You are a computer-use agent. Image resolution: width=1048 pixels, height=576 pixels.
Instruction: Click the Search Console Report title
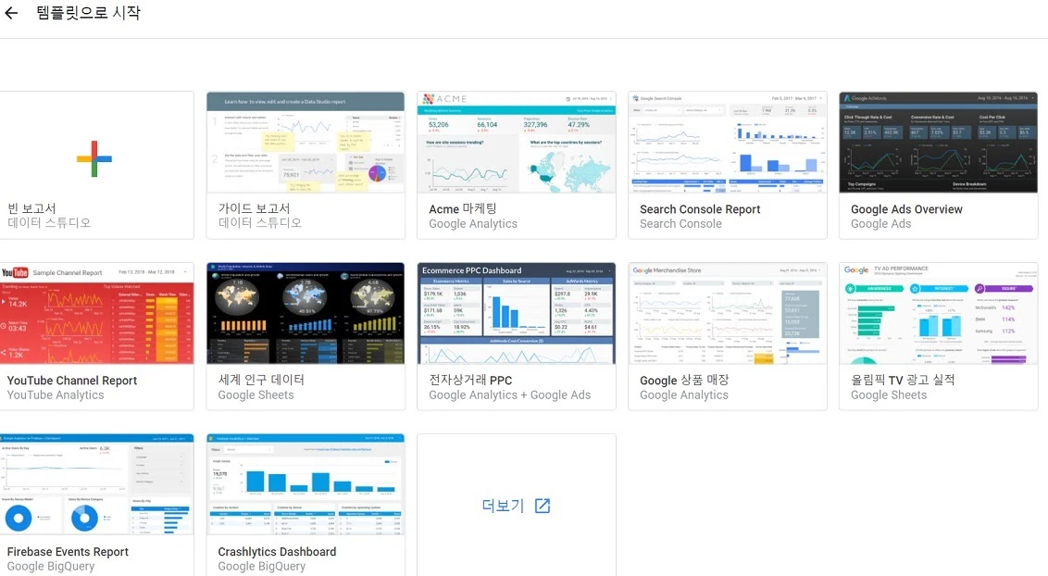click(700, 209)
